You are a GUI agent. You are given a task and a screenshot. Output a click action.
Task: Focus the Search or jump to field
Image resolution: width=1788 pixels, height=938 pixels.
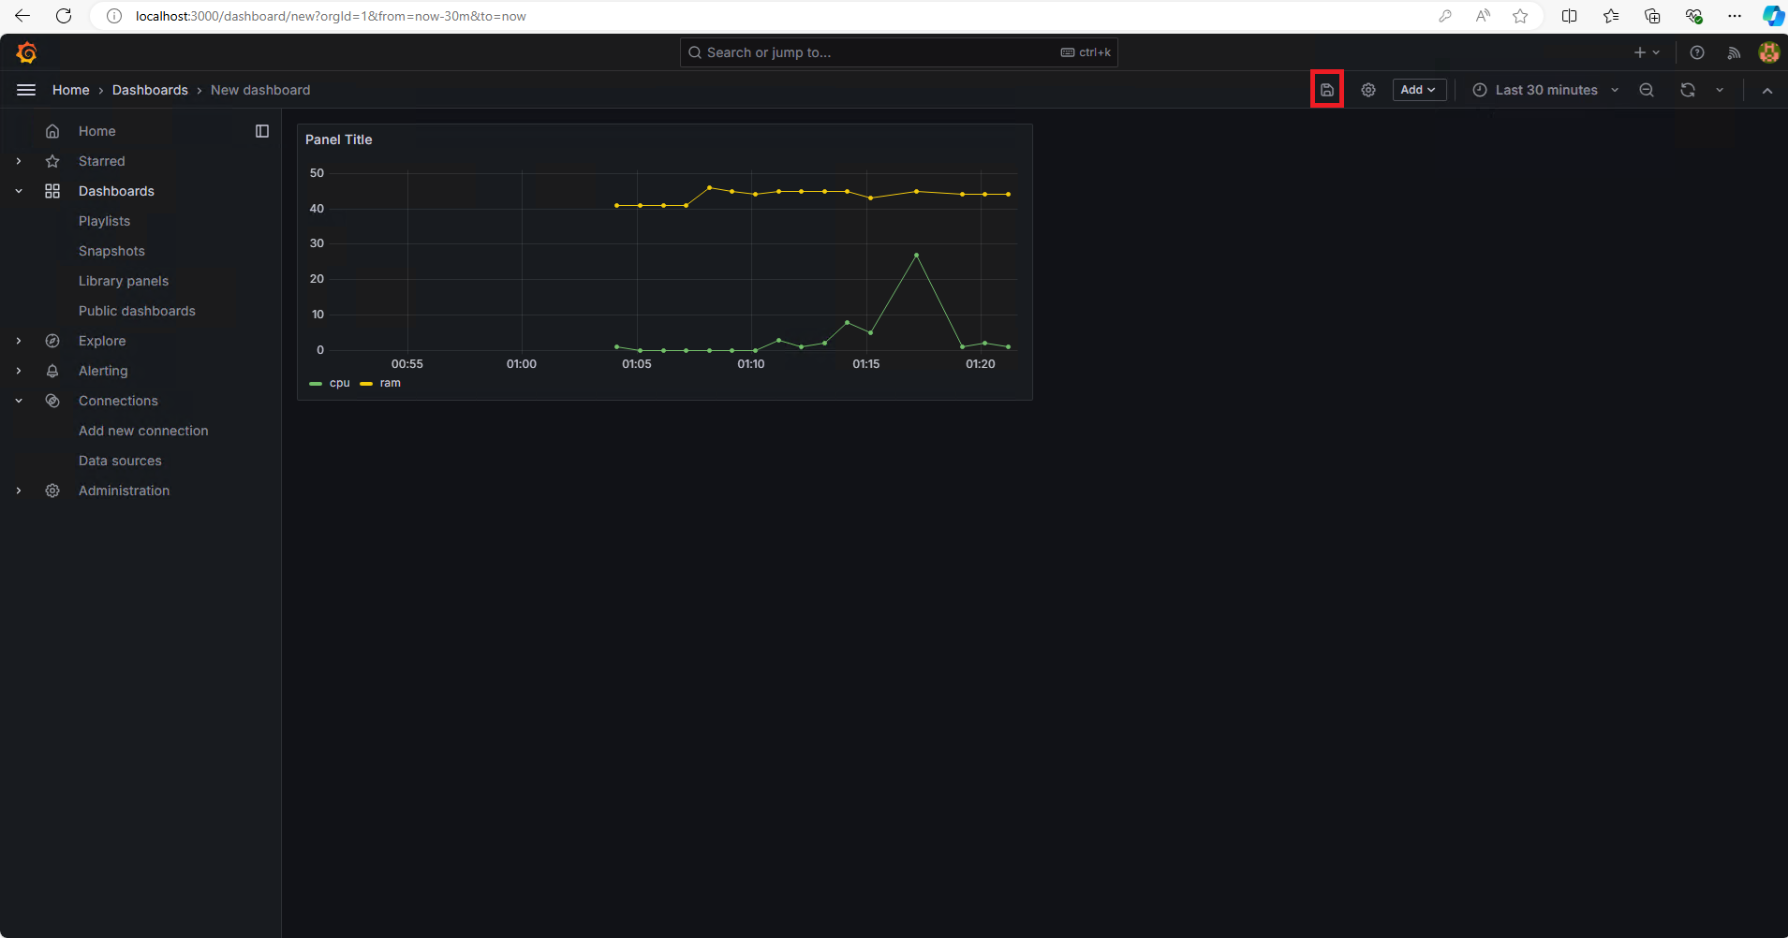tap(898, 52)
